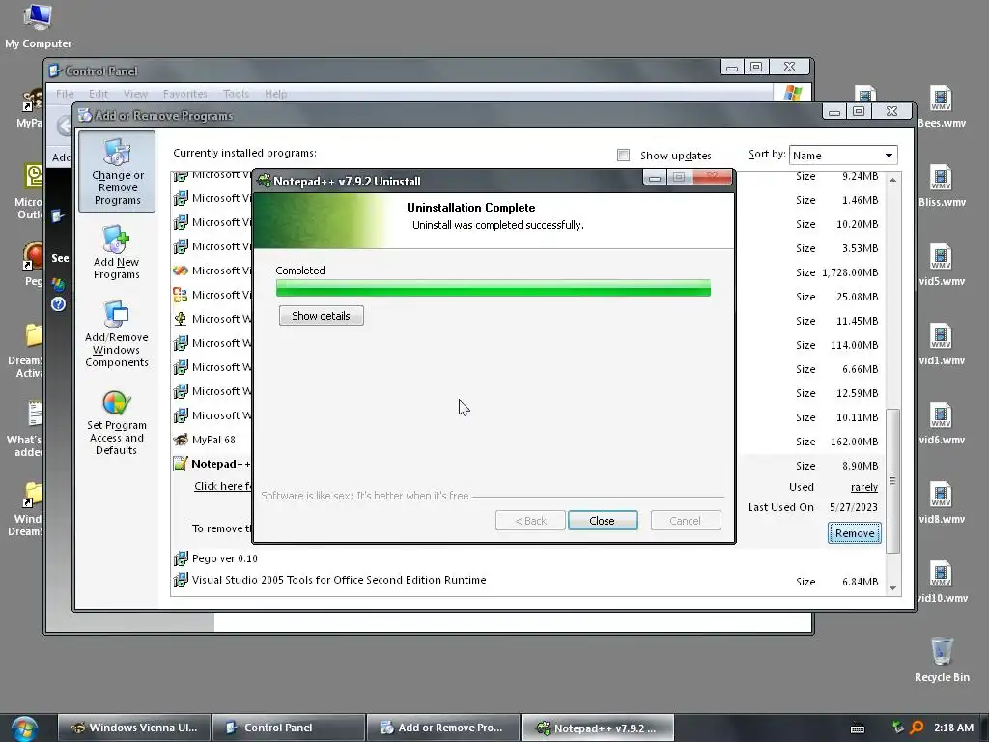The image size is (989, 742).
Task: Open Add New Programs sidebar option
Action: point(116,252)
